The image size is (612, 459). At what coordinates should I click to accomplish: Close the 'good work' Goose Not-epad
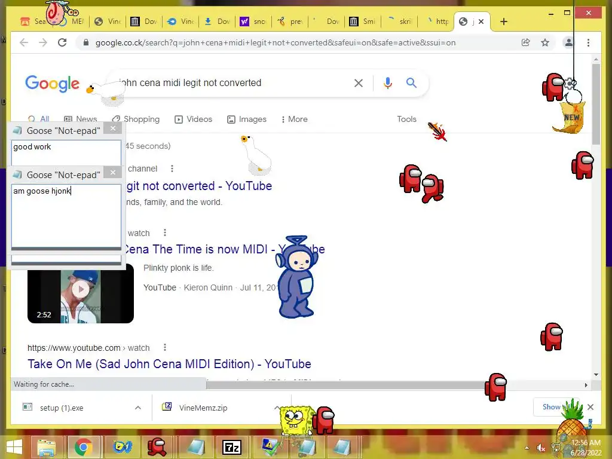[x=113, y=128]
